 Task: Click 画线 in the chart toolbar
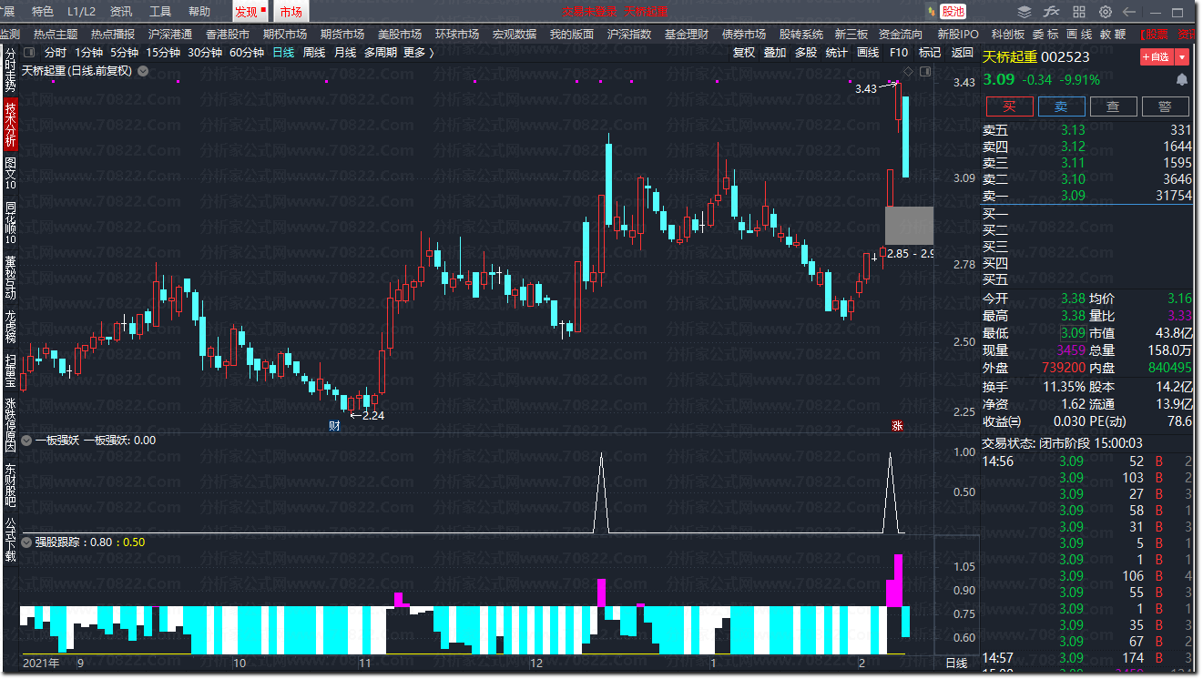[868, 53]
